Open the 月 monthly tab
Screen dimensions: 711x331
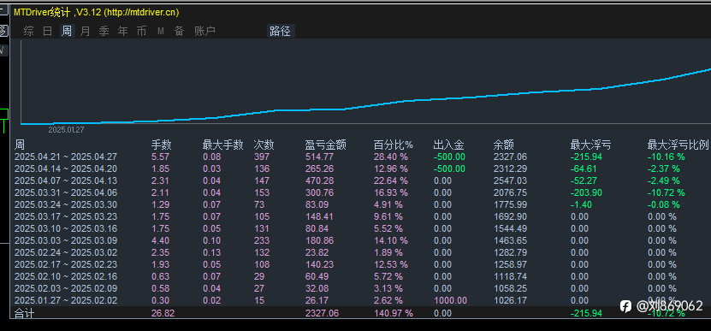coord(86,32)
